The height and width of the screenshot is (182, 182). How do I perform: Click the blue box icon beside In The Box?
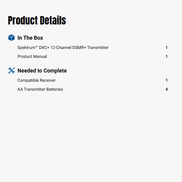(11, 38)
